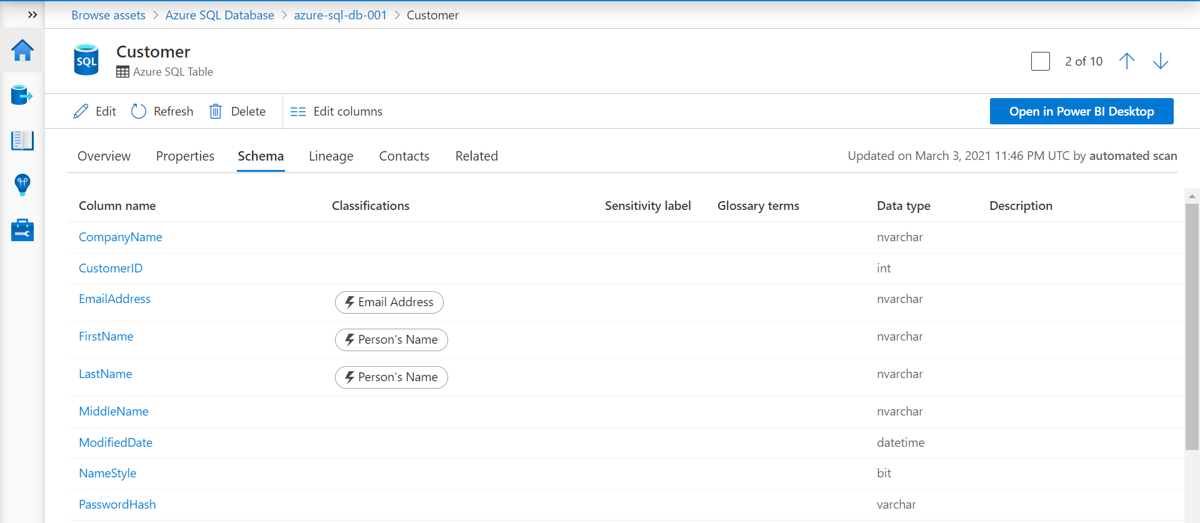Click the vertical scrollbar of schema list
The width and height of the screenshot is (1200, 523).
1192,325
